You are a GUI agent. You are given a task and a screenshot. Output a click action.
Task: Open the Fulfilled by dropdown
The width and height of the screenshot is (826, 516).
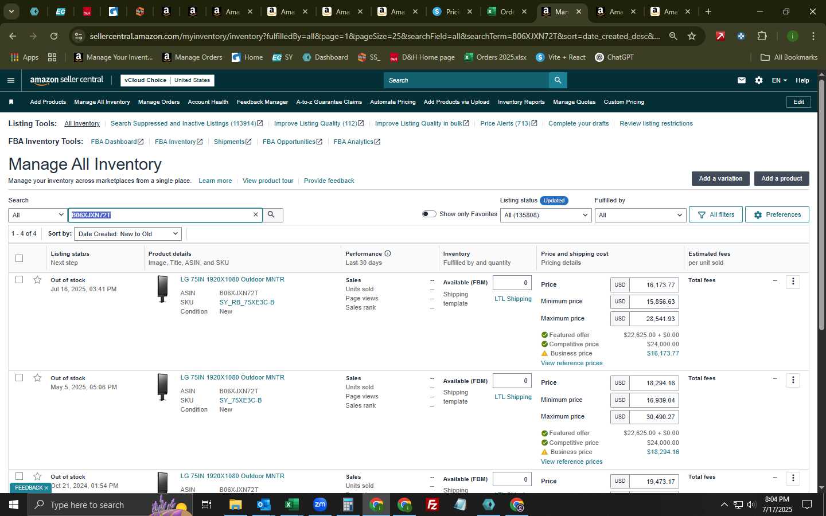pyautogui.click(x=640, y=215)
